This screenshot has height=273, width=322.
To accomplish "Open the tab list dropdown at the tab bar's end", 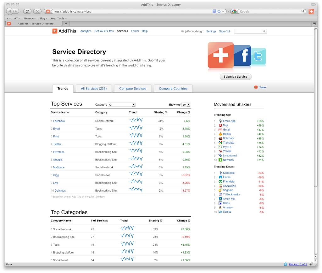I will pos(314,24).
